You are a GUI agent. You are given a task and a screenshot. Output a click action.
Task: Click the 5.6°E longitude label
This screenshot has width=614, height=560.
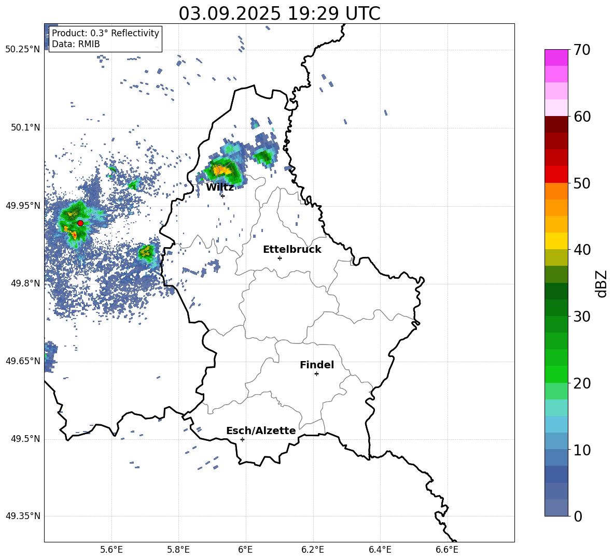point(111,550)
